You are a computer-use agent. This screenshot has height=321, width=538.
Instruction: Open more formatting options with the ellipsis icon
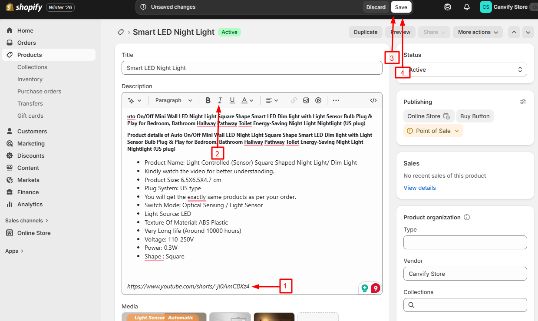(x=336, y=100)
